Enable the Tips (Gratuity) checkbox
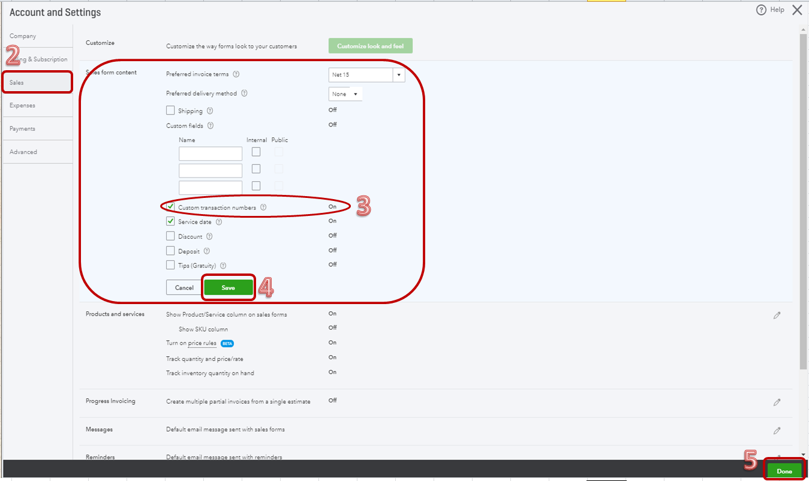This screenshot has width=809, height=481. [x=170, y=265]
